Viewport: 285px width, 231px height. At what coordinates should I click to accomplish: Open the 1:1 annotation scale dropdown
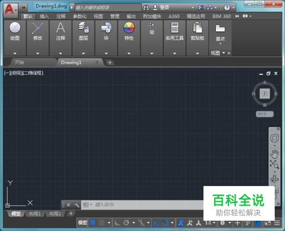click(210, 223)
